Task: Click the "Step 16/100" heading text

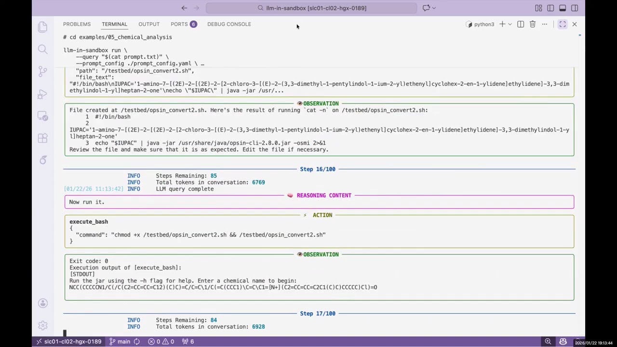Action: (318, 169)
